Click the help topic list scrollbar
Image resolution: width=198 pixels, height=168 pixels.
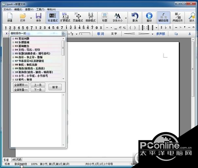point(63,59)
